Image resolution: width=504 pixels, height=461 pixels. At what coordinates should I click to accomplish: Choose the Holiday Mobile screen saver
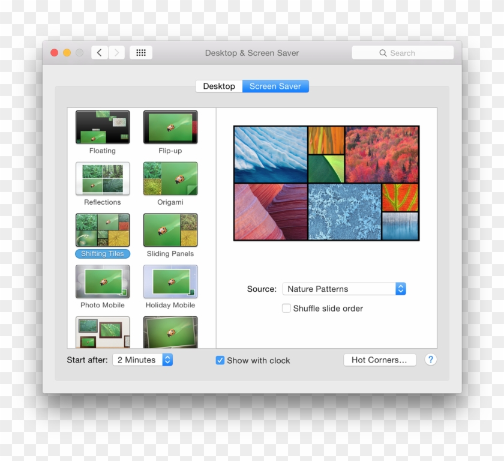click(x=170, y=281)
